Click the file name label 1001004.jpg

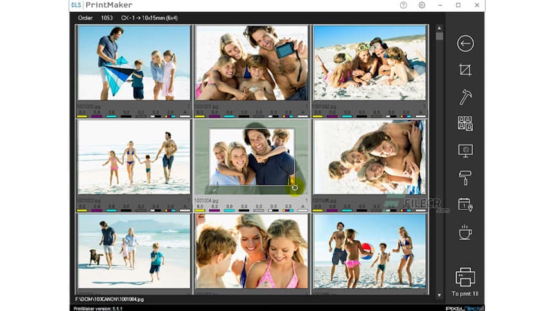206,200
